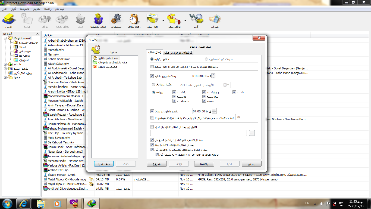Click New queue (صف جدید) button

(x=104, y=164)
